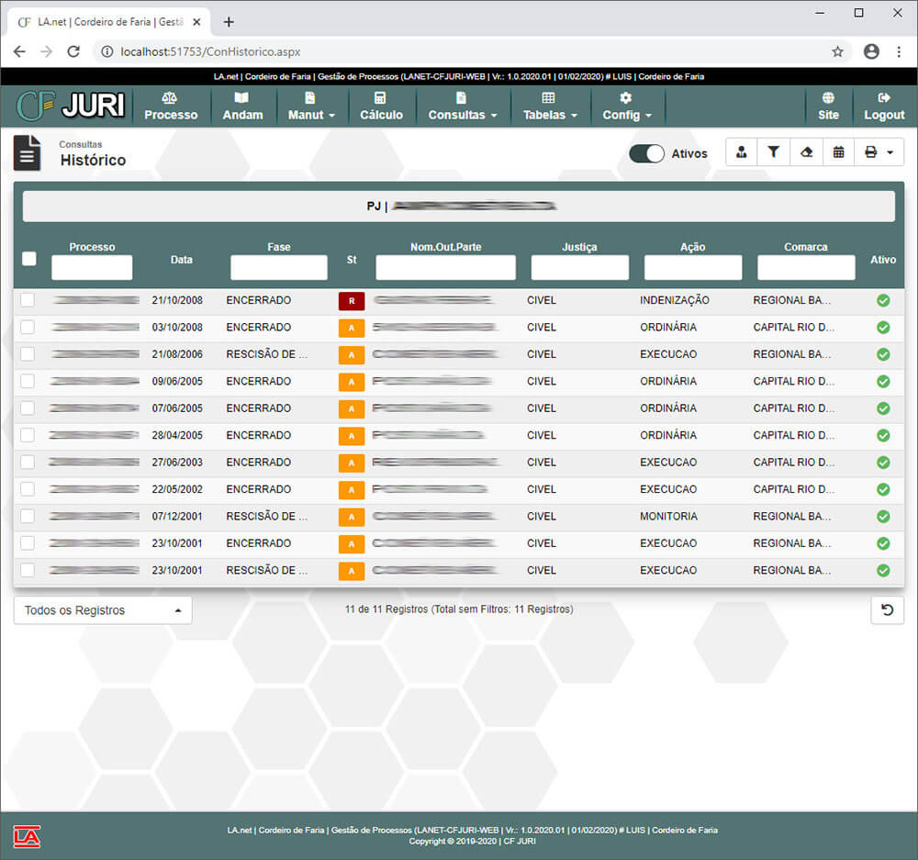Click the Logout icon
The image size is (918, 860).
point(884,106)
